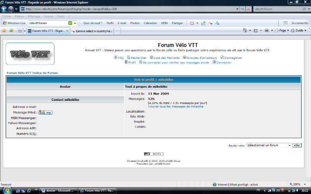
Task: Click the Add to Favorites star-plus icon
Action: (11, 31)
